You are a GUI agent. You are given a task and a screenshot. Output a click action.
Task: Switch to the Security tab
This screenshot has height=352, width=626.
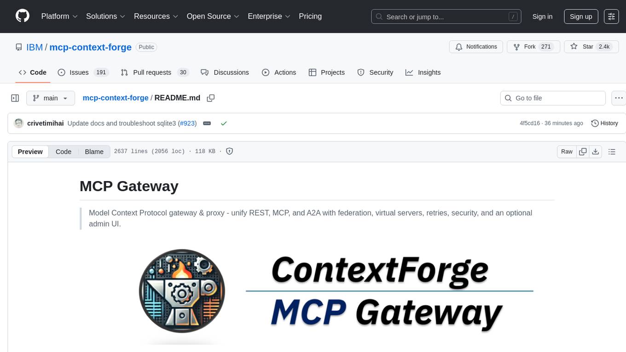pos(375,72)
